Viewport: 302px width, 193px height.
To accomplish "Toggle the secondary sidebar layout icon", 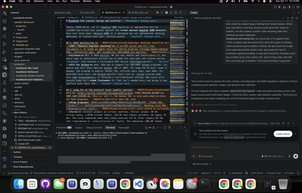I will 289,7.
